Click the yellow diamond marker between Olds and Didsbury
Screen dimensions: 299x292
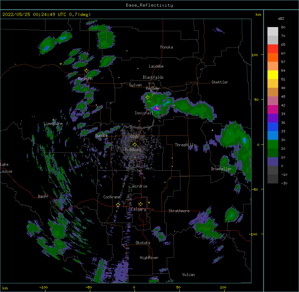[135, 145]
